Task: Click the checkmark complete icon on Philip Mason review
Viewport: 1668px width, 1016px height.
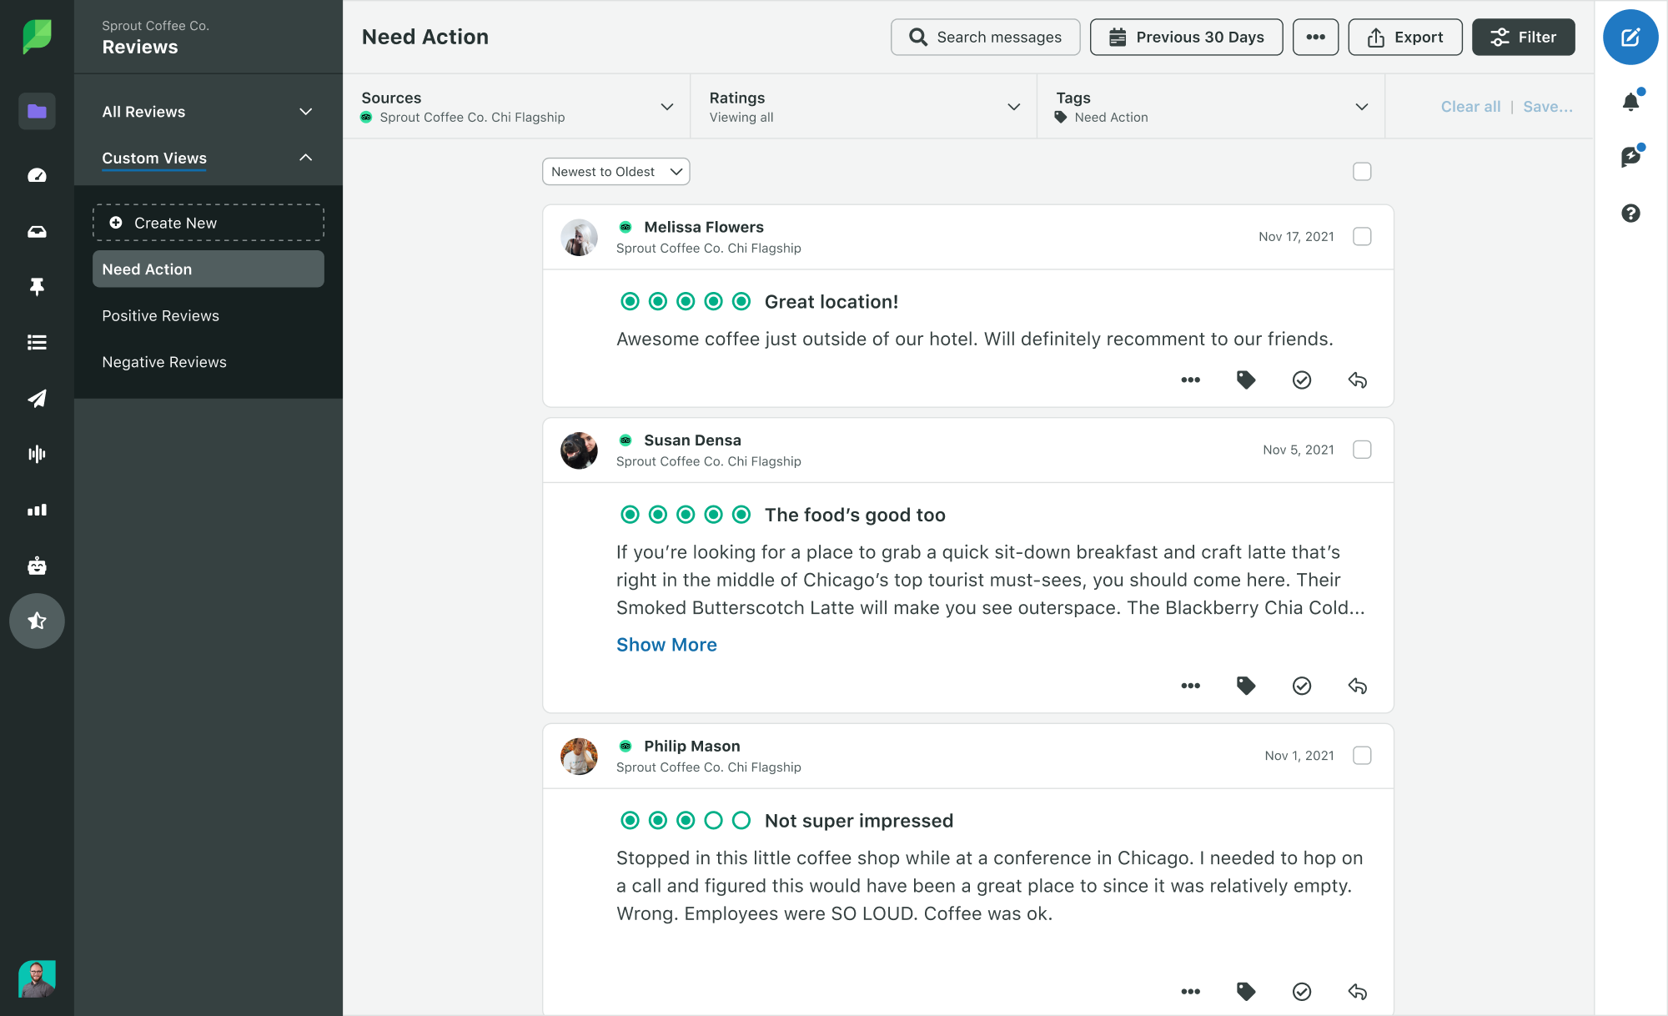Action: coord(1301,991)
